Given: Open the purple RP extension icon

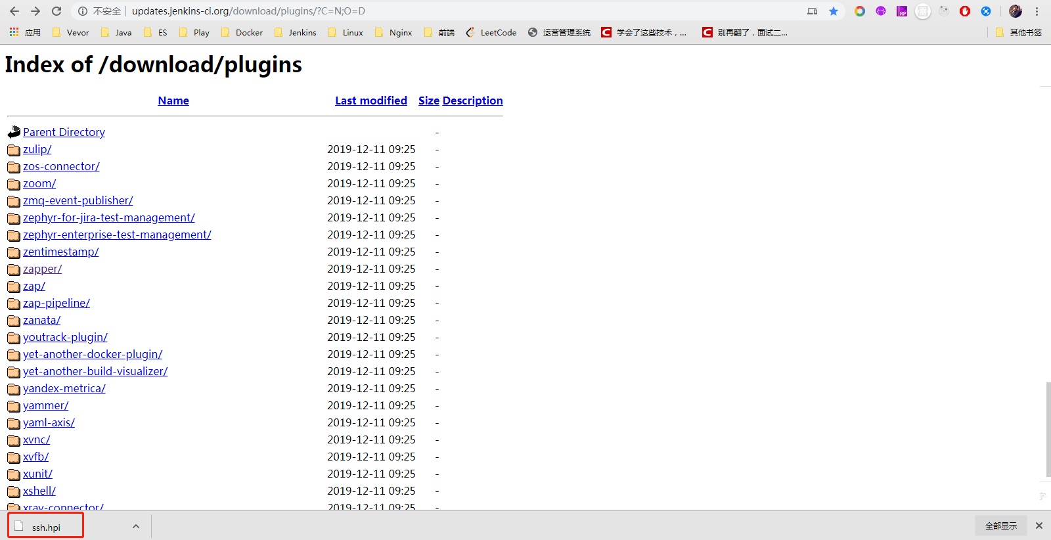Looking at the screenshot, I should [902, 11].
